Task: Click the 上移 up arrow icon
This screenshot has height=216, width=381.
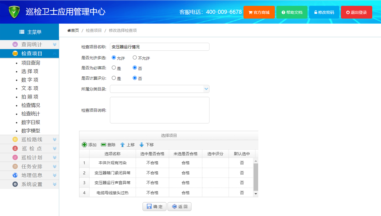Action: (122, 145)
